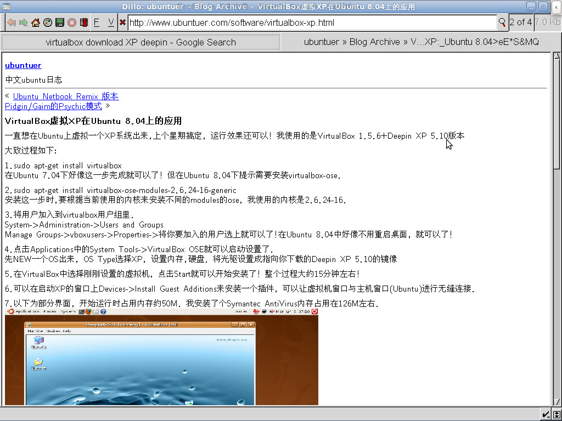Minimize the Dillo window
This screenshot has width=562, height=421.
click(531, 7)
